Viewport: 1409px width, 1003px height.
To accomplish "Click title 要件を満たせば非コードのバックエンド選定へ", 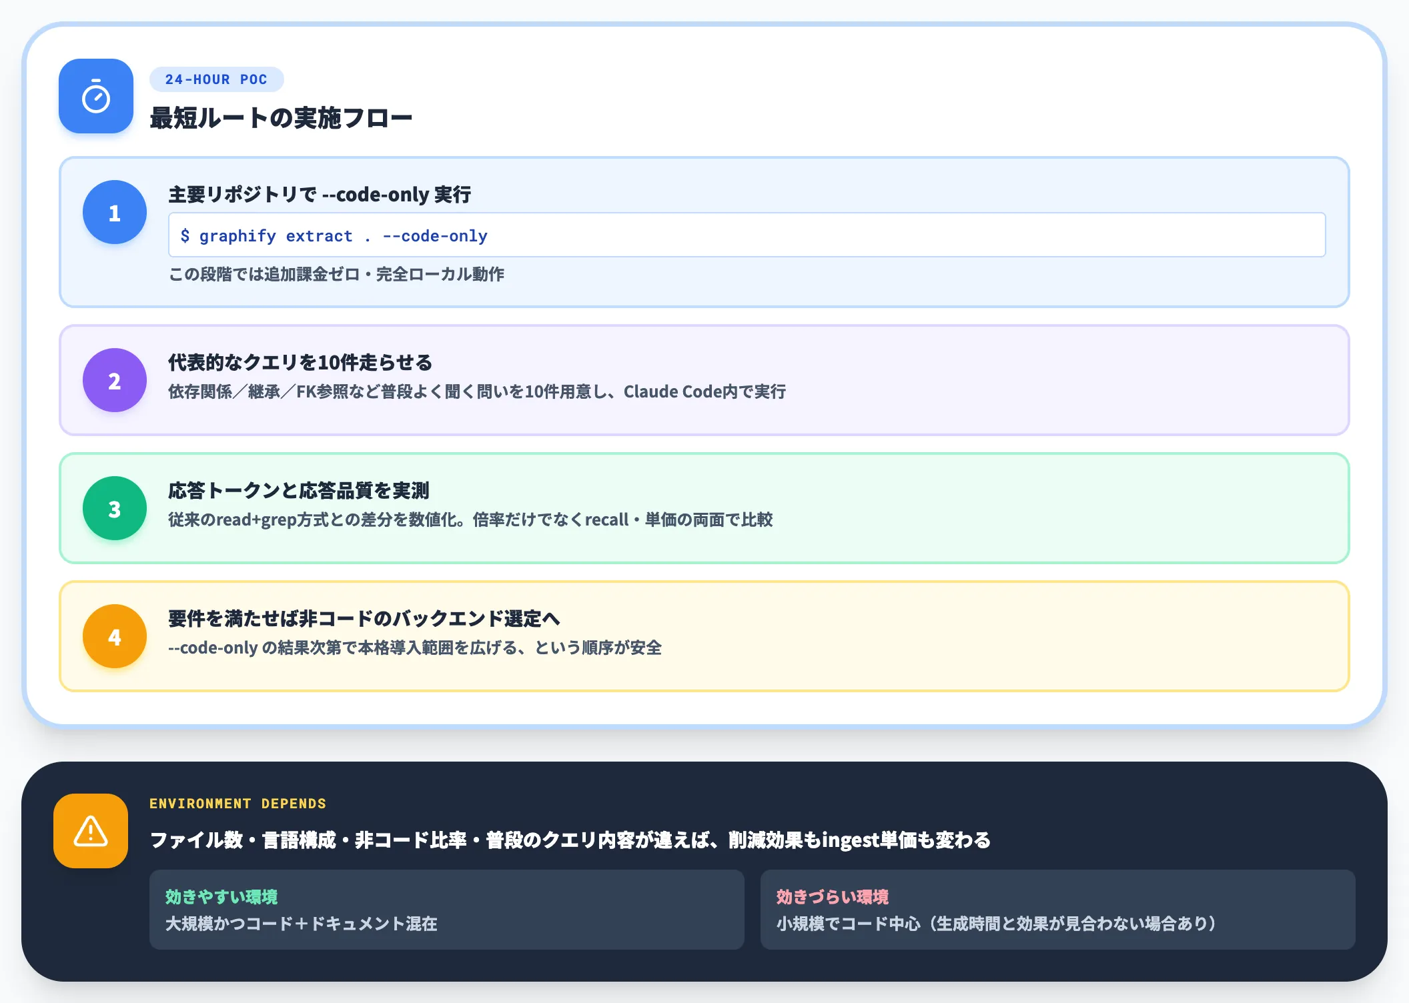I will pos(364,619).
